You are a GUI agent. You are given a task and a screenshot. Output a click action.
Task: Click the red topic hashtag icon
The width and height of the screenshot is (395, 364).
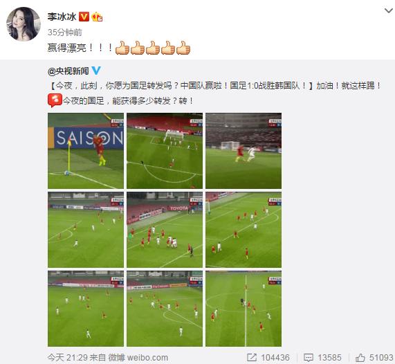(55, 100)
